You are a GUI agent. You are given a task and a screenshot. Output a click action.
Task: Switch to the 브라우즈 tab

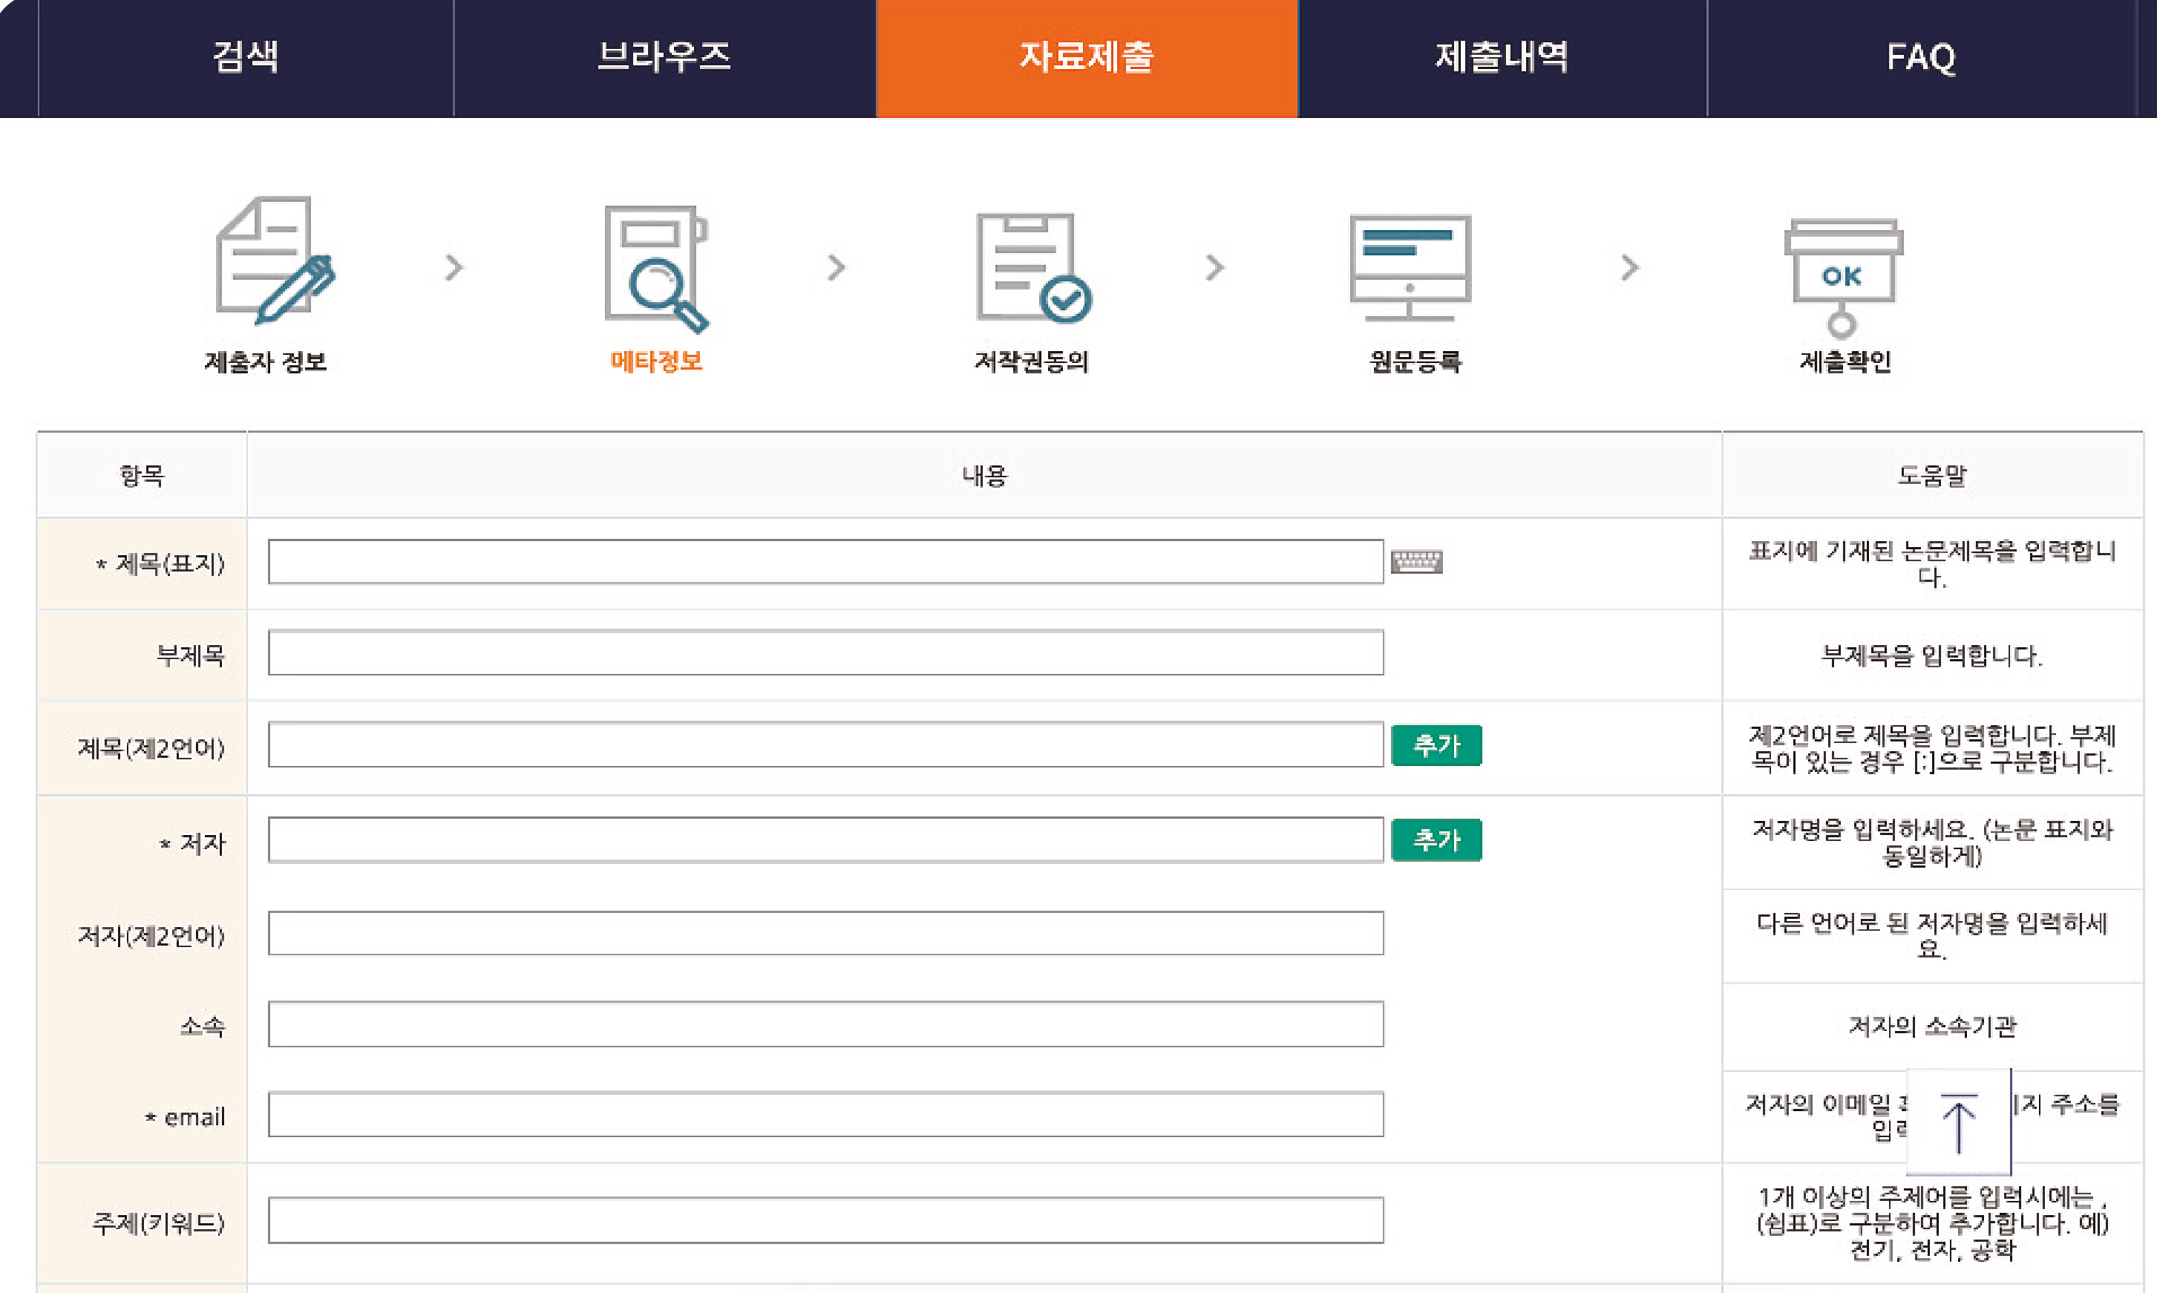664,57
